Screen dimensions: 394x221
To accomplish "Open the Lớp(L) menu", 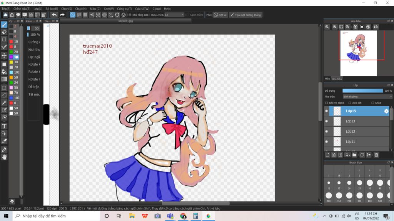I will coord(38,8).
